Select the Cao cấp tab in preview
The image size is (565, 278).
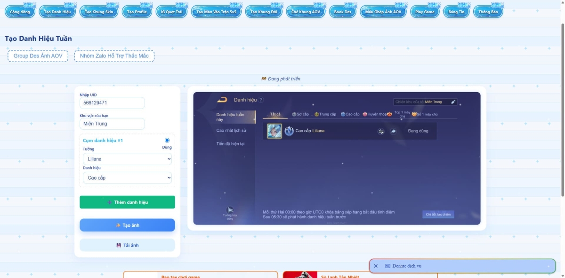[x=350, y=114]
